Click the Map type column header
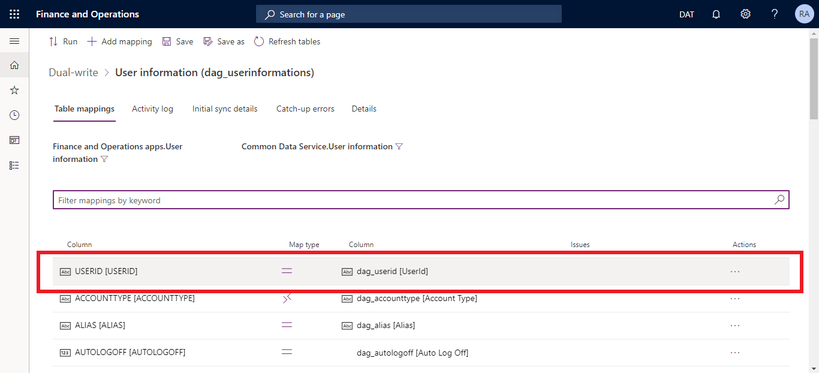Screen dimensions: 819x373 click(x=304, y=245)
